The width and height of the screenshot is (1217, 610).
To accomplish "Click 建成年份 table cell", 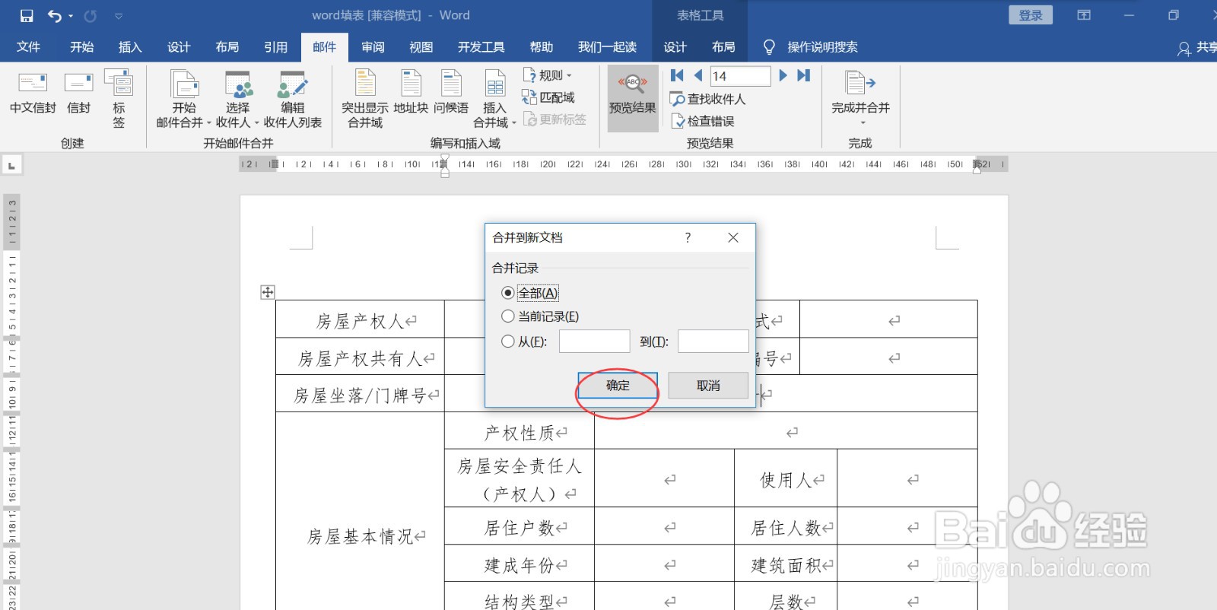I will (x=520, y=564).
